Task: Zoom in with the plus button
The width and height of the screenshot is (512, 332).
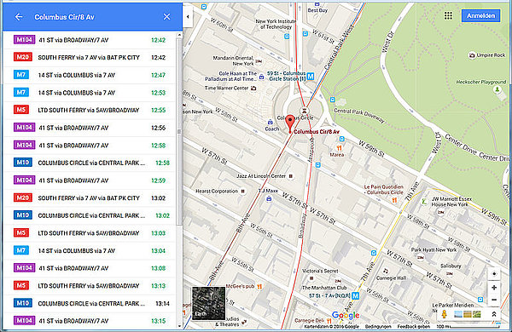Action: click(x=494, y=288)
